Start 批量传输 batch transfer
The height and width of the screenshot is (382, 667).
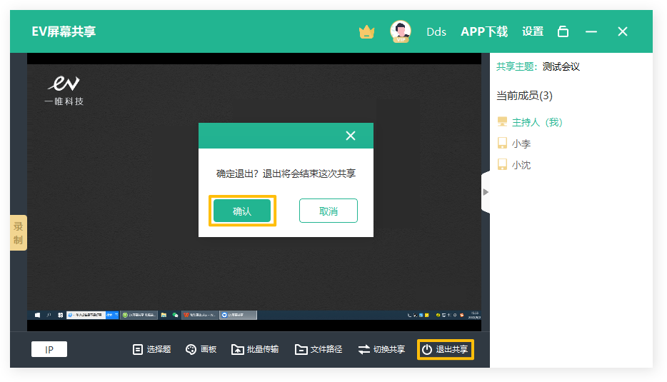255,349
